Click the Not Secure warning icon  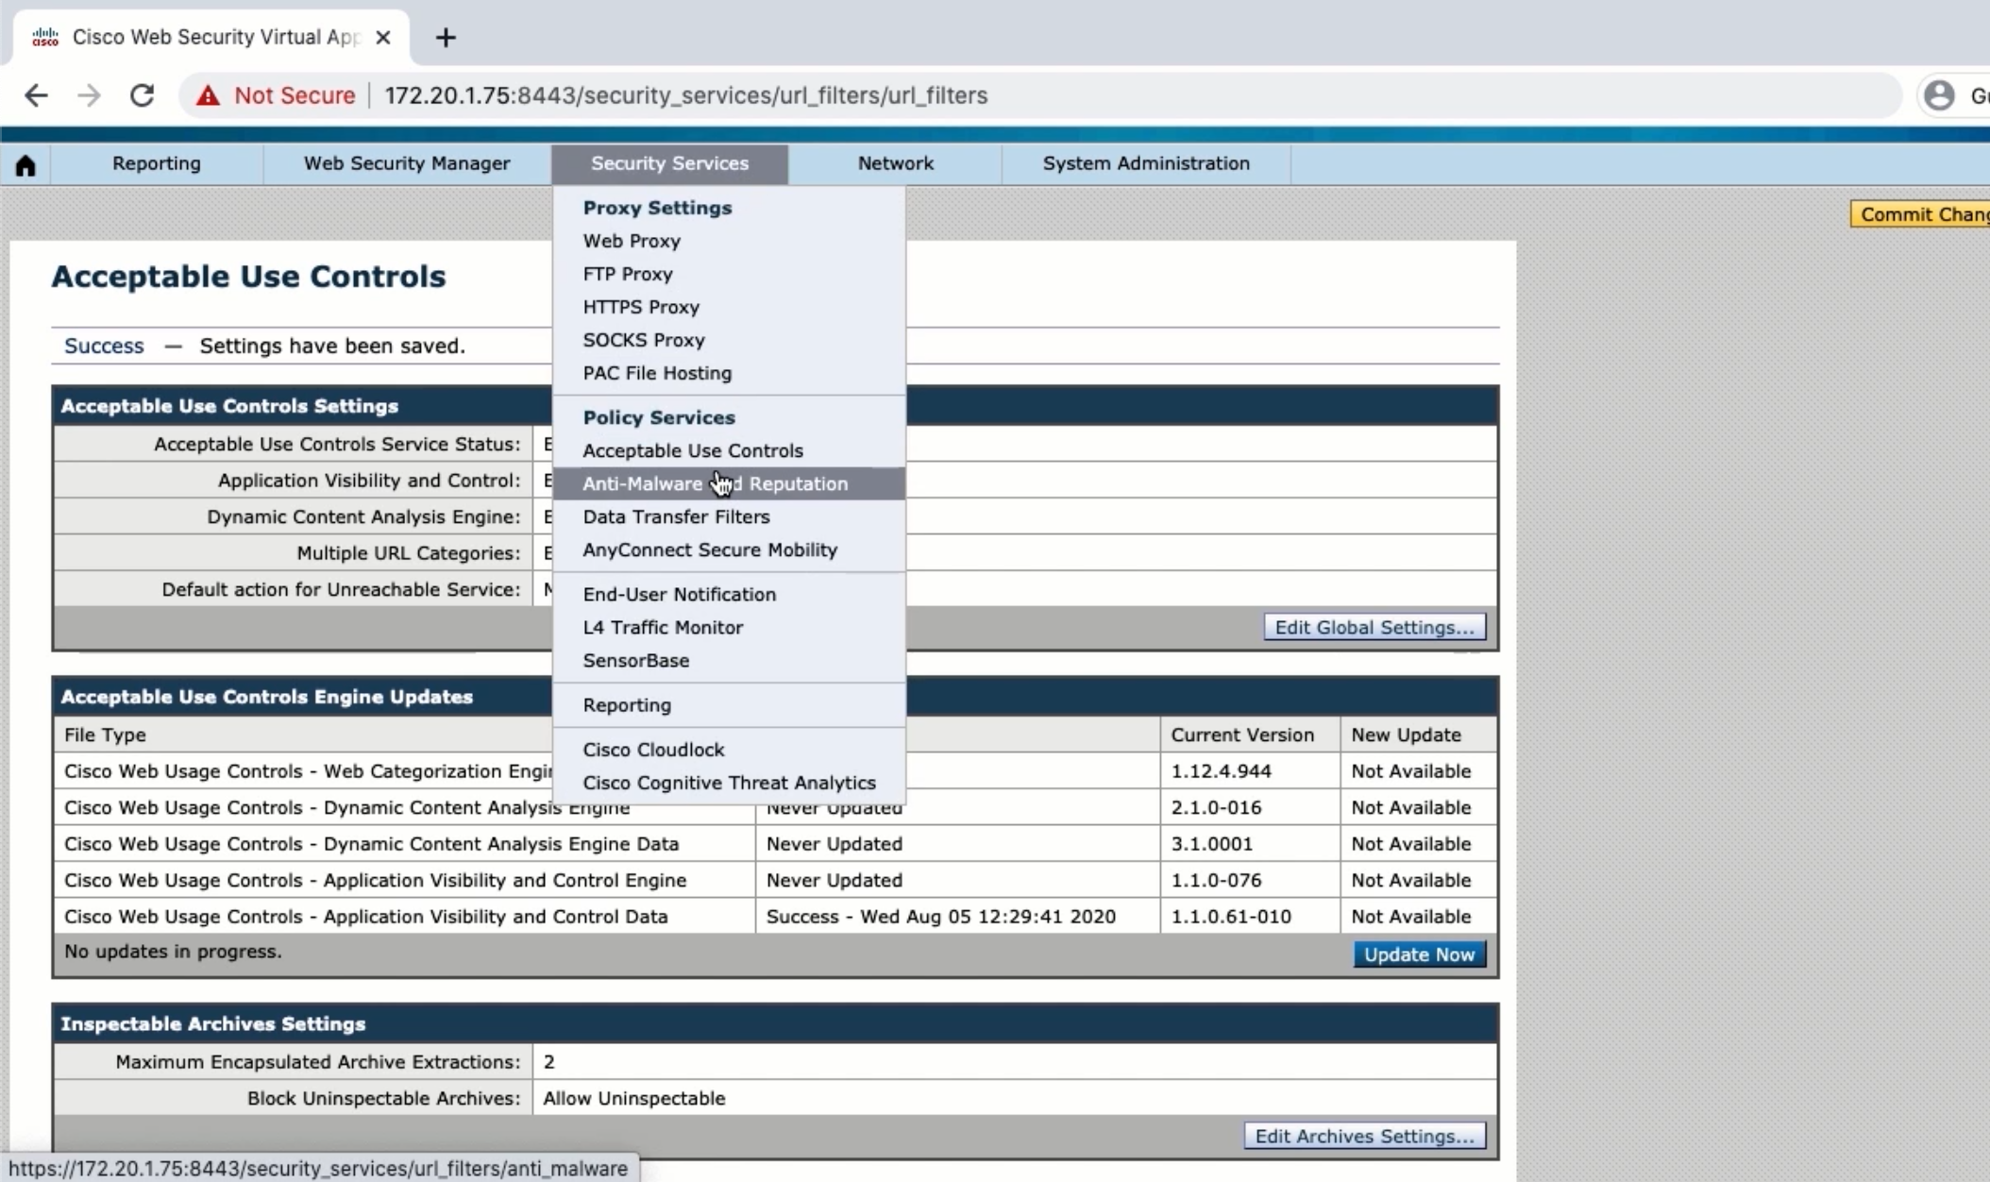coord(208,95)
